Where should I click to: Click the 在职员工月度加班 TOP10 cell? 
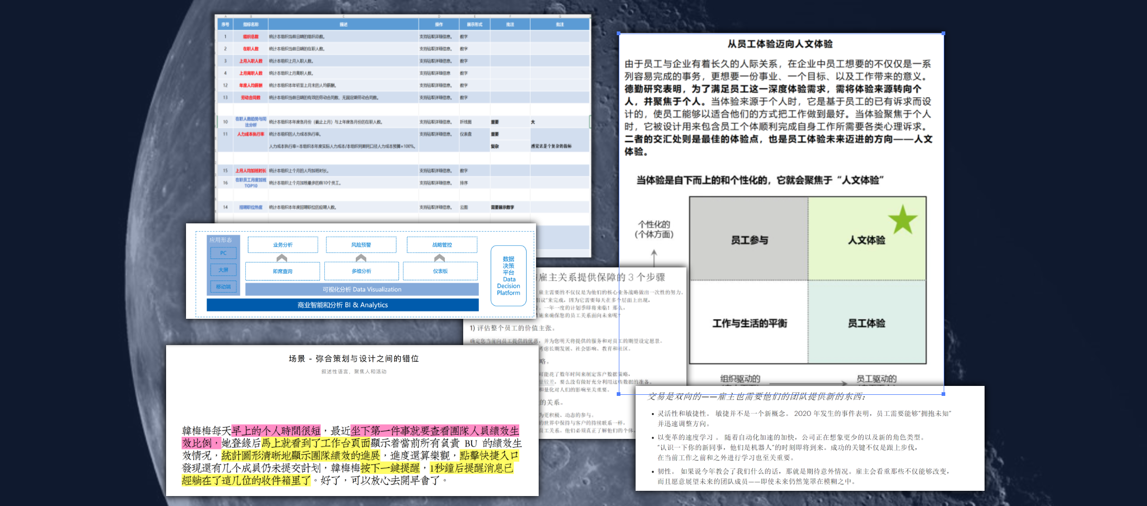[x=250, y=182]
